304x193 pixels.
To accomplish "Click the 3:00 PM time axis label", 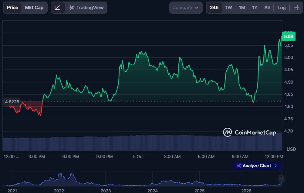I will (x=37, y=157).
